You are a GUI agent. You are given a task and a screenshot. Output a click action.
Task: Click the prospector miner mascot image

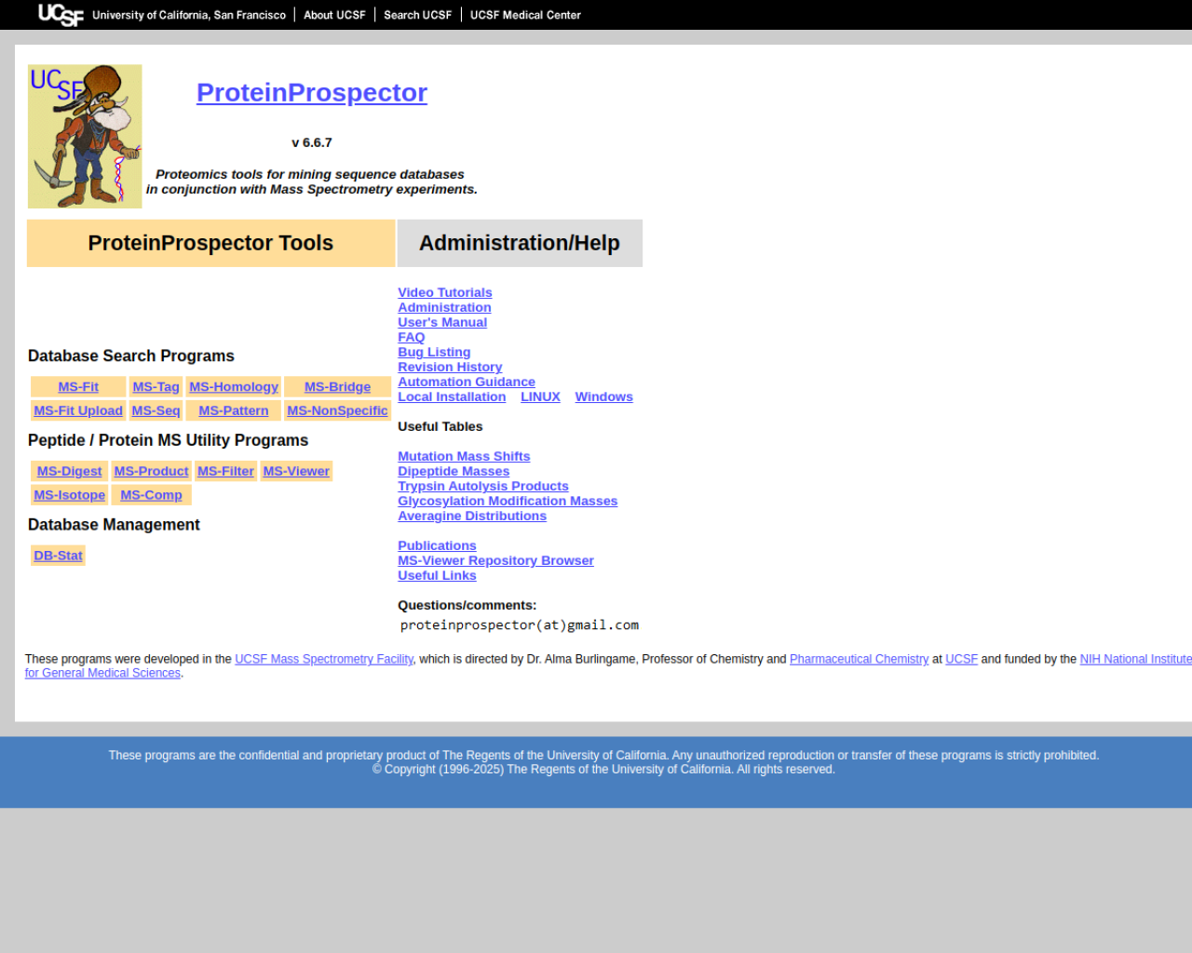[x=85, y=136]
